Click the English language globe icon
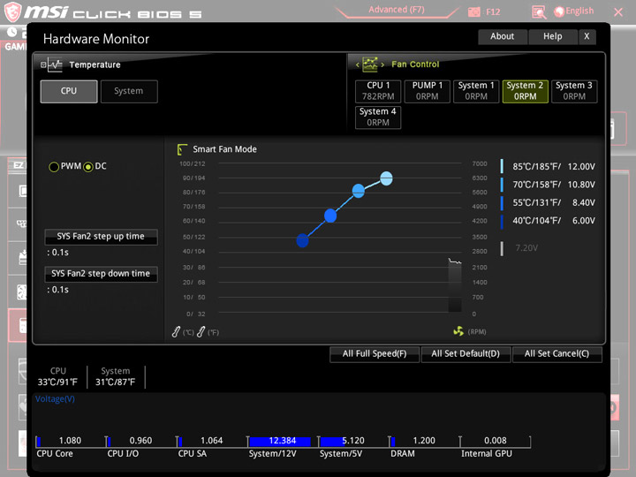This screenshot has height=477, width=636. click(559, 11)
